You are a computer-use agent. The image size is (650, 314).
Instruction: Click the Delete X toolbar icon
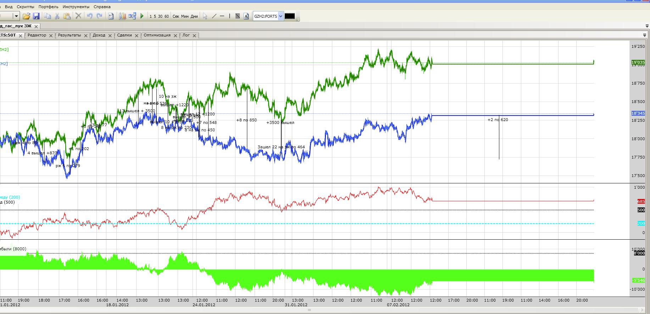tap(78, 16)
